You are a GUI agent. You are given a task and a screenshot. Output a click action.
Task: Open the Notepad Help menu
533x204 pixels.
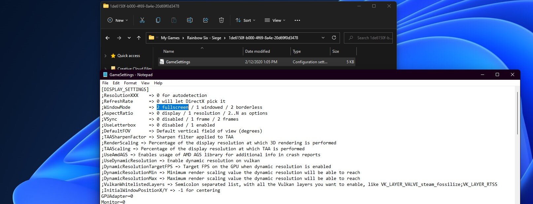158,83
